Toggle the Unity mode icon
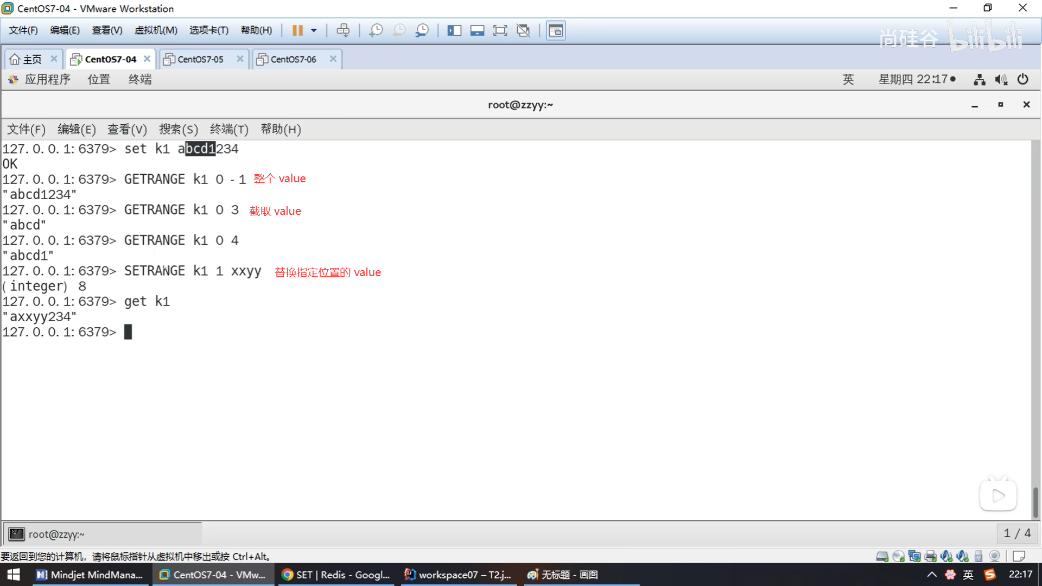This screenshot has height=586, width=1042. coord(523,30)
